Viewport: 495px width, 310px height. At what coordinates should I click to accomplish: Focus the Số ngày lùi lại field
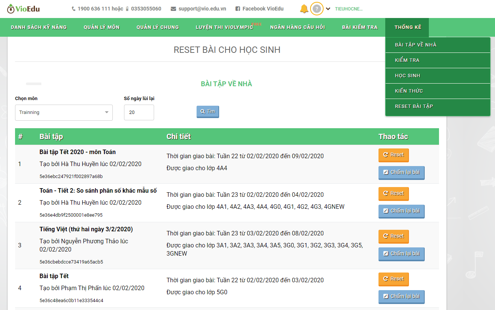[139, 112]
